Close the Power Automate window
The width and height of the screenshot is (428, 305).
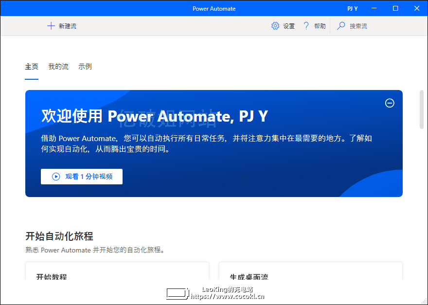[x=416, y=8]
